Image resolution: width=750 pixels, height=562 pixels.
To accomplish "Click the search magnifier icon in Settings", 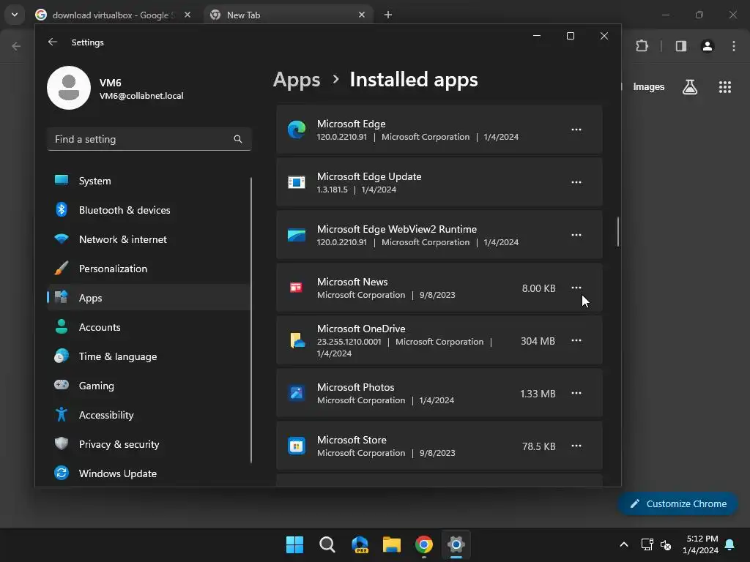I will pyautogui.click(x=238, y=139).
